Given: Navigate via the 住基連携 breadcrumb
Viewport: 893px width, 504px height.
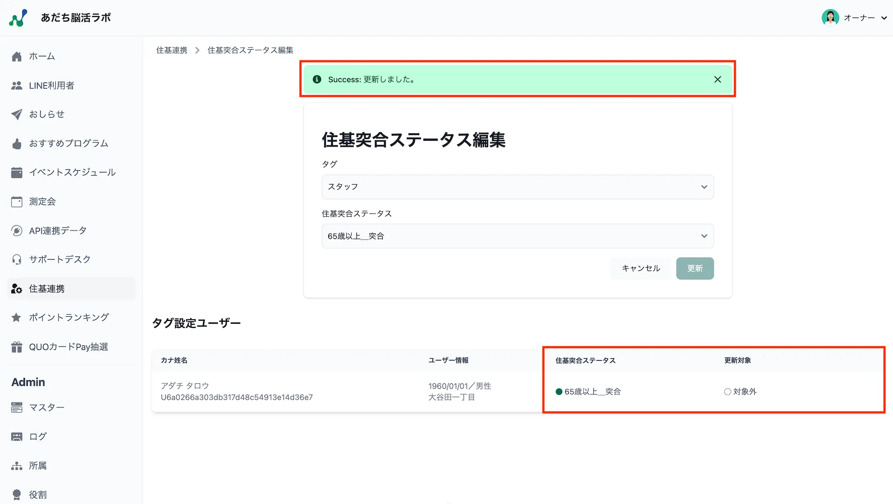Looking at the screenshot, I should pos(171,50).
